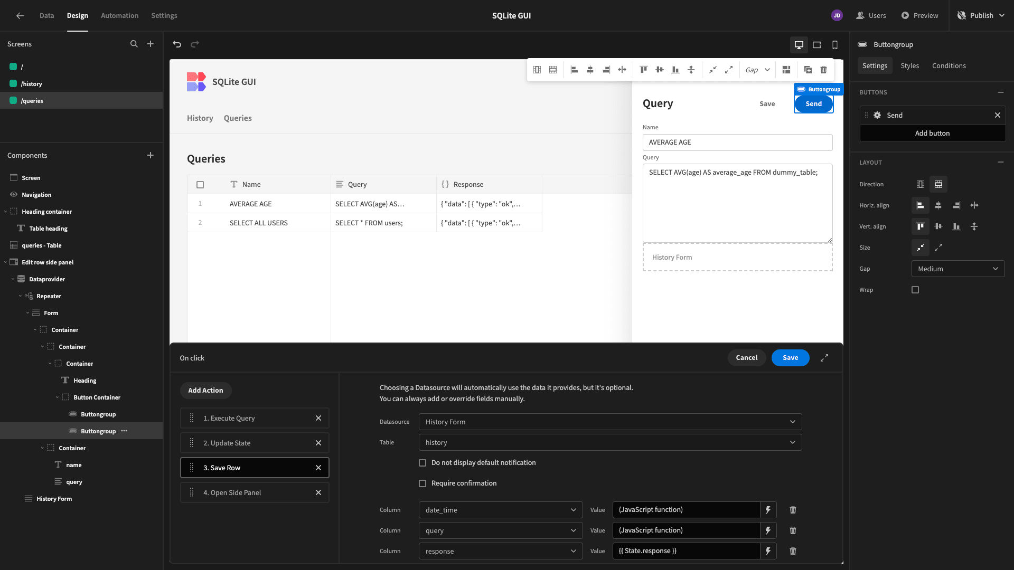Click the Add Action button
Screen dimensions: 1014x570
205,391
